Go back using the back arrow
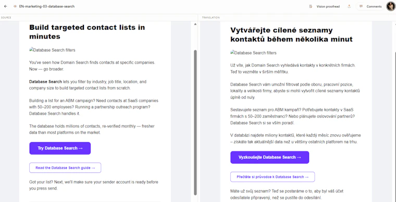The image size is (396, 202). pos(6,6)
